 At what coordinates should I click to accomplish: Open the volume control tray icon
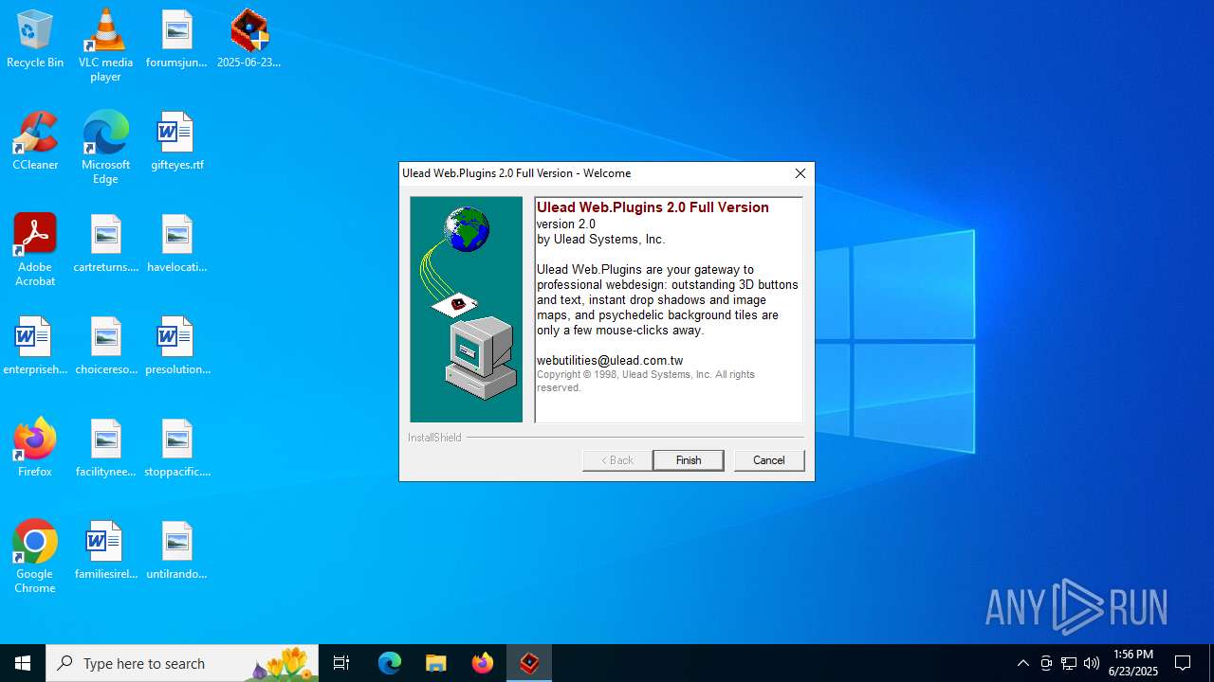pos(1092,663)
